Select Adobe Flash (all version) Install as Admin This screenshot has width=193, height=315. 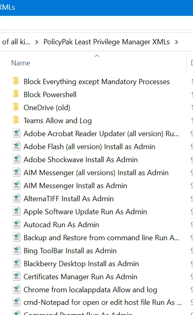(x=89, y=147)
